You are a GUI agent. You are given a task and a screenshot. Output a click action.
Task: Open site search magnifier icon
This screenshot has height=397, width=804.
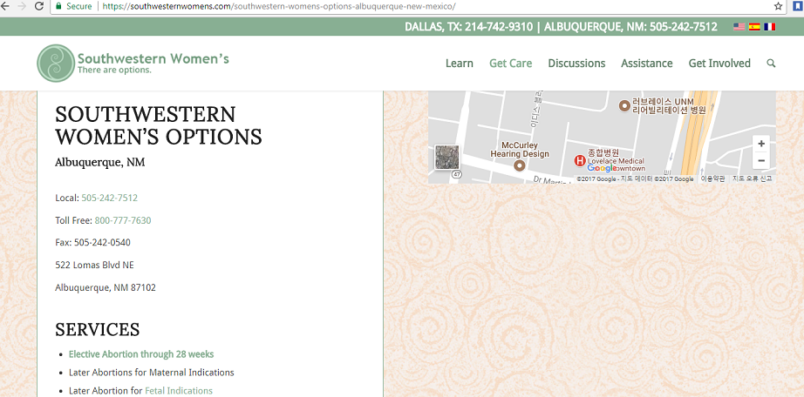tap(771, 64)
